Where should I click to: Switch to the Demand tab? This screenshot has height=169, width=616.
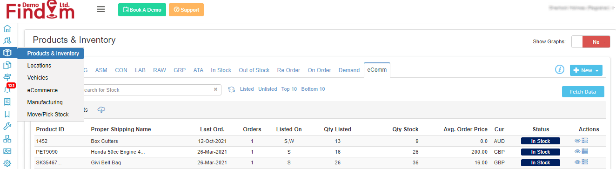click(x=349, y=70)
